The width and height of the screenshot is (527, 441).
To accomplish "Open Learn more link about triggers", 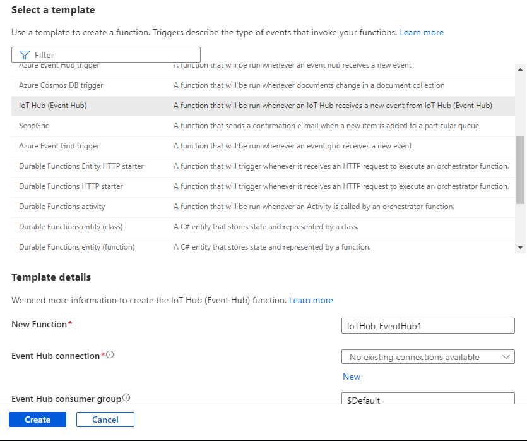I will point(422,32).
